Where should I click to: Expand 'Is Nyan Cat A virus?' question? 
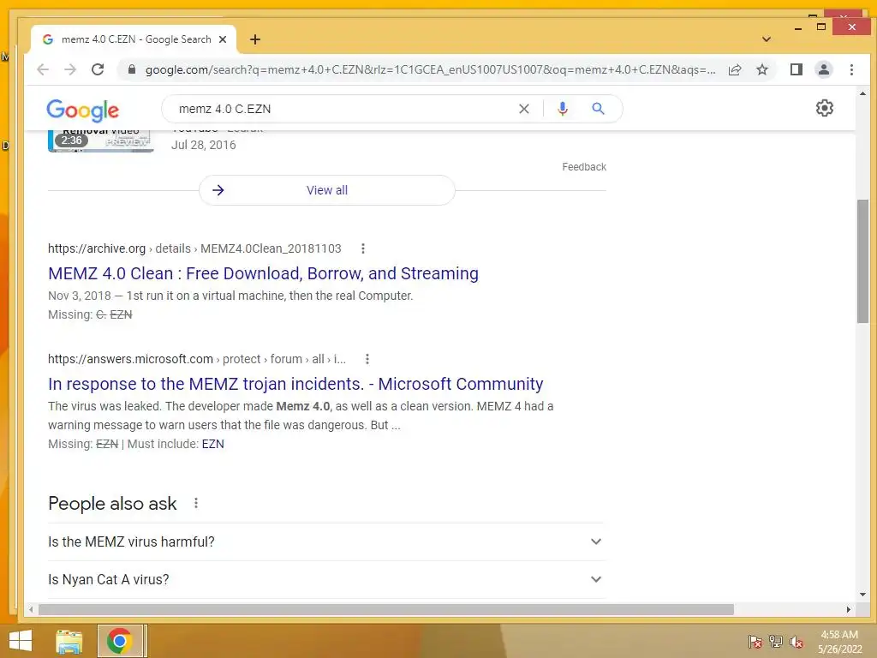point(326,580)
